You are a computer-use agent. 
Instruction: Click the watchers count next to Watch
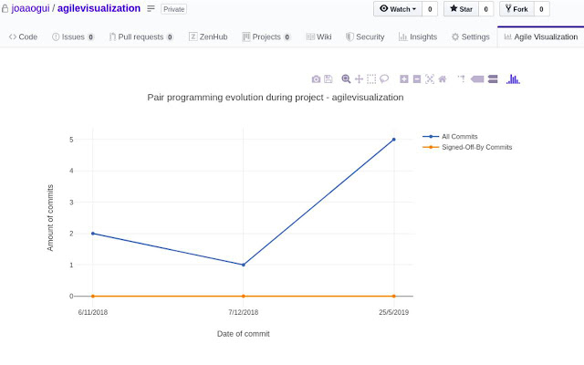click(x=430, y=9)
